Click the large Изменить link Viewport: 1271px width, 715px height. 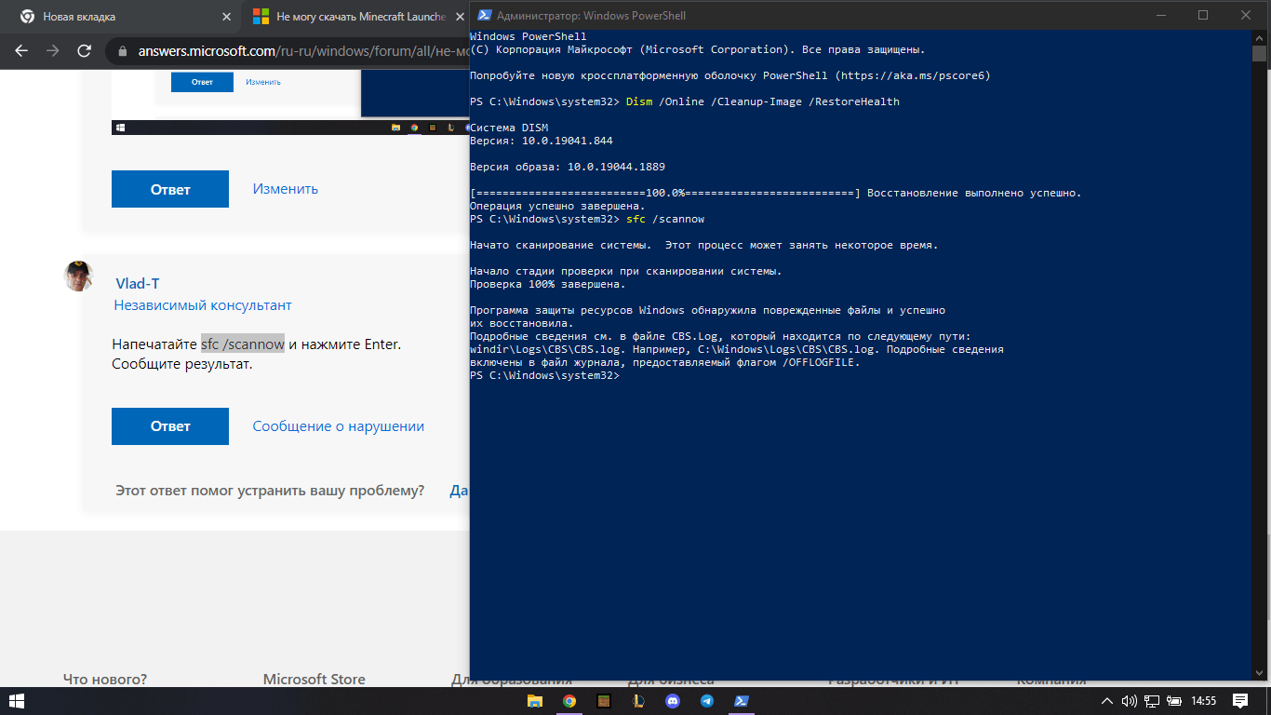[286, 189]
